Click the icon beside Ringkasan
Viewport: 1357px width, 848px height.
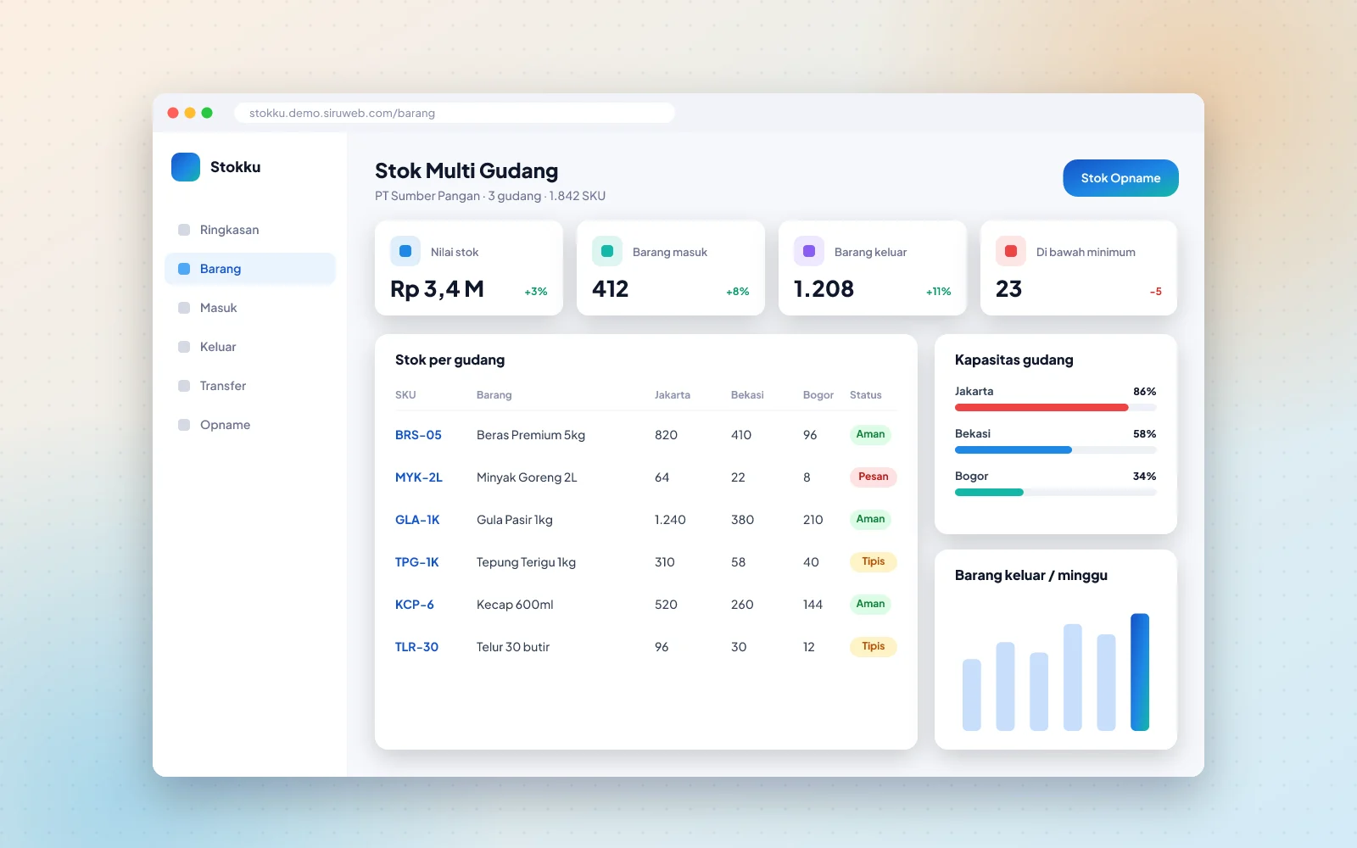coord(184,230)
